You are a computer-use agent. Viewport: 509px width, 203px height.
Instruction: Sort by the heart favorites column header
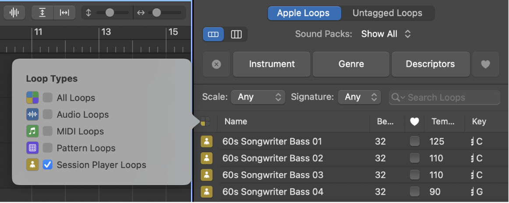[x=414, y=122]
